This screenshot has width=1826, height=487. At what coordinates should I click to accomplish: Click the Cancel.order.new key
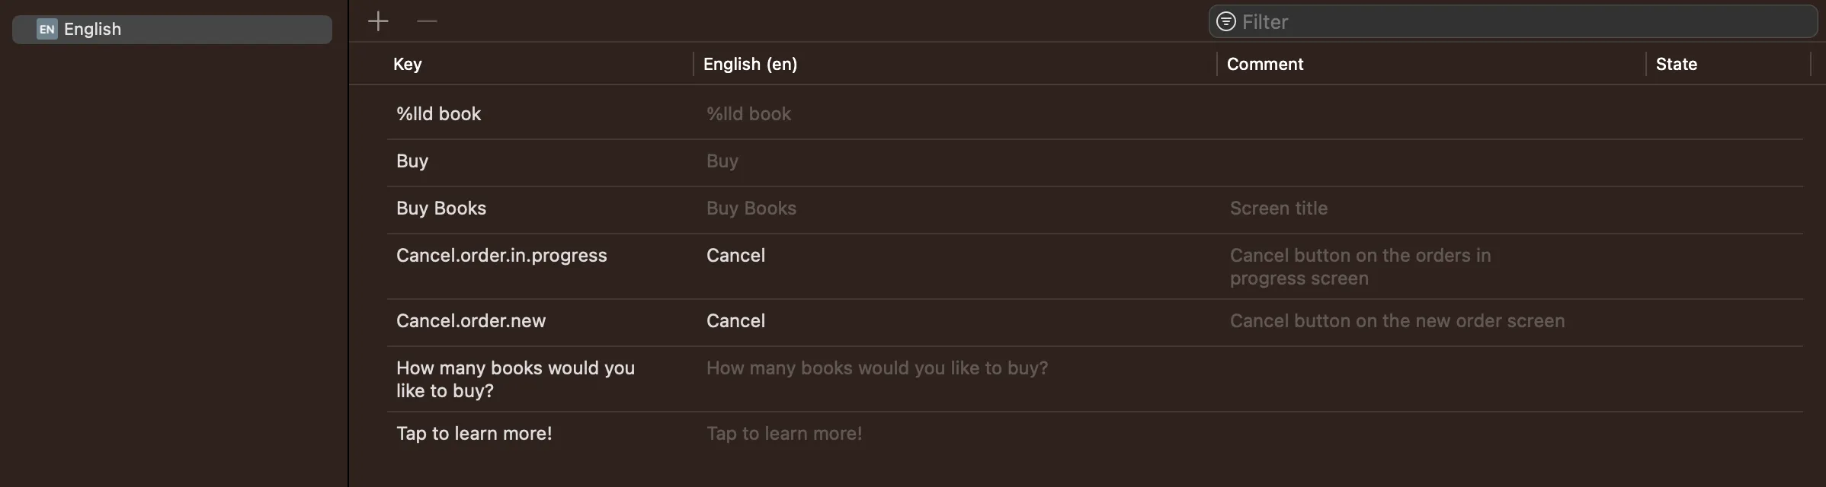(x=471, y=321)
